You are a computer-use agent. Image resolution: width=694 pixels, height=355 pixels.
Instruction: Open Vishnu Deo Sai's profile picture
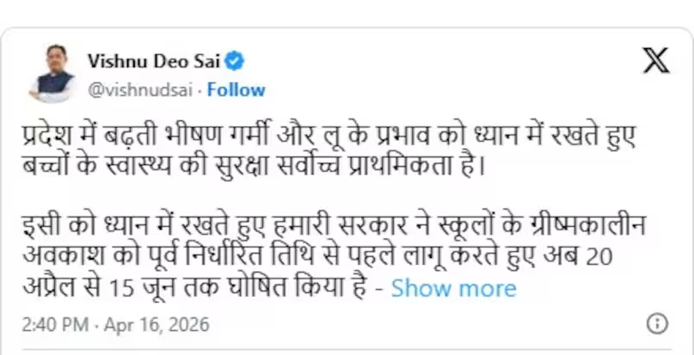(52, 73)
